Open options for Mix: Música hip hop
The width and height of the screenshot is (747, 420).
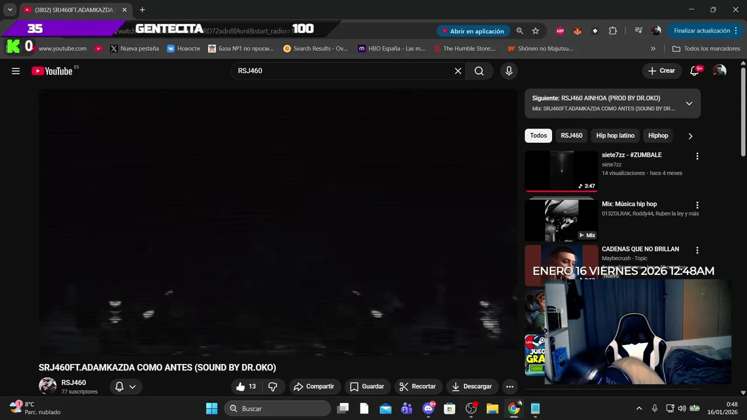click(x=697, y=205)
